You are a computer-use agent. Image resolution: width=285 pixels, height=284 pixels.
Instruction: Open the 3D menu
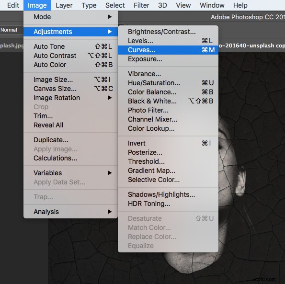(162, 5)
